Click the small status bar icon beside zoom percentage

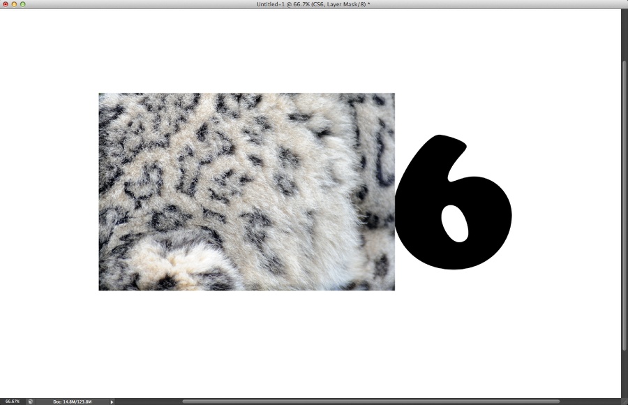pos(31,402)
